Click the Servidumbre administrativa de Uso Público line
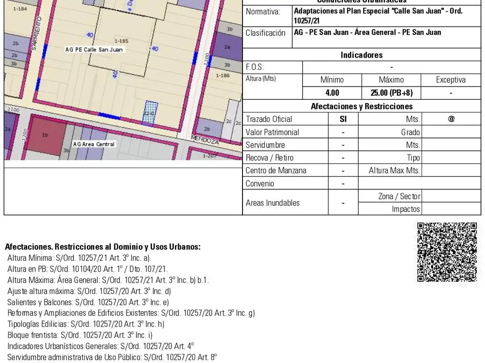Screen dimensions: 485x363 coord(112,357)
